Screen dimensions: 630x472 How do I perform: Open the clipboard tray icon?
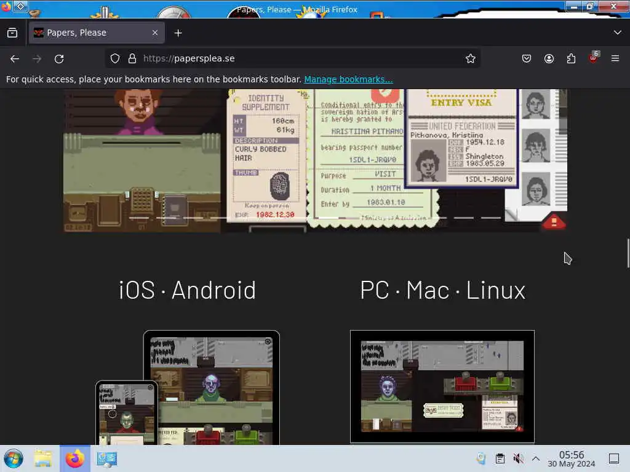tap(500, 458)
